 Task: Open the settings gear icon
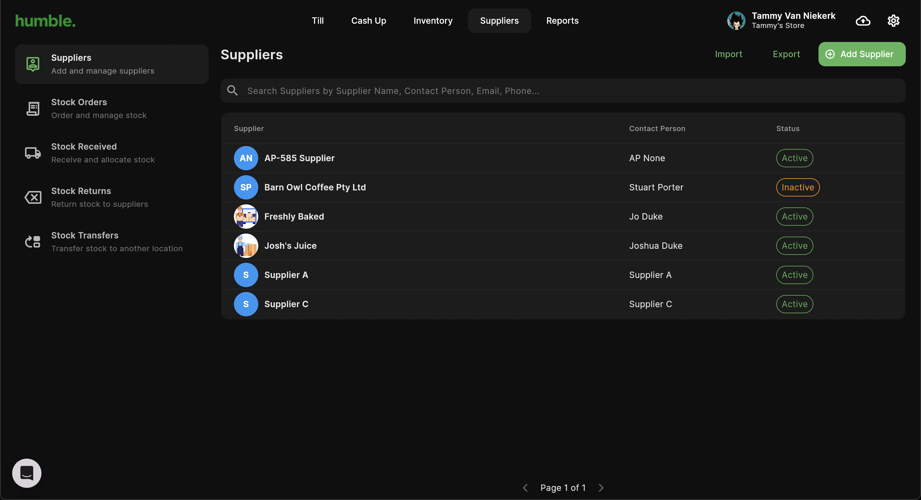pos(894,21)
